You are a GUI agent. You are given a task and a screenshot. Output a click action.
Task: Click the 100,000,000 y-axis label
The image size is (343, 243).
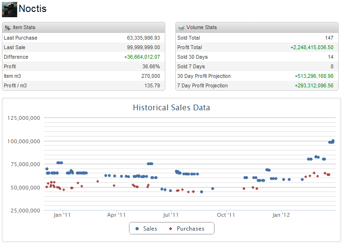click(23, 141)
